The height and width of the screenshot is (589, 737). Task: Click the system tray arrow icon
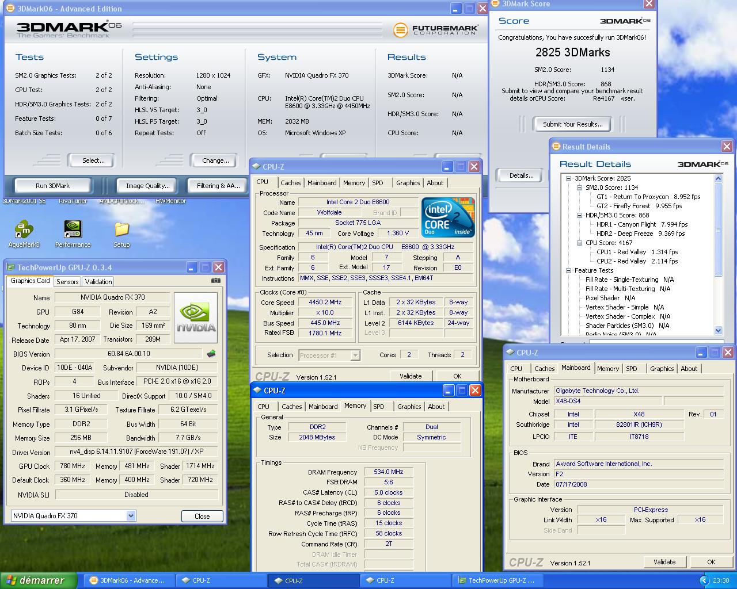704,580
